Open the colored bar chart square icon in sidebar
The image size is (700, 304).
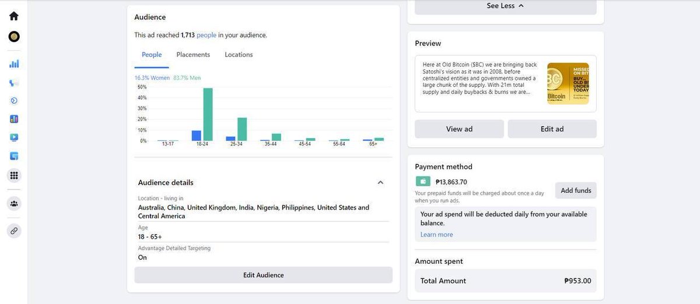pyautogui.click(x=14, y=119)
